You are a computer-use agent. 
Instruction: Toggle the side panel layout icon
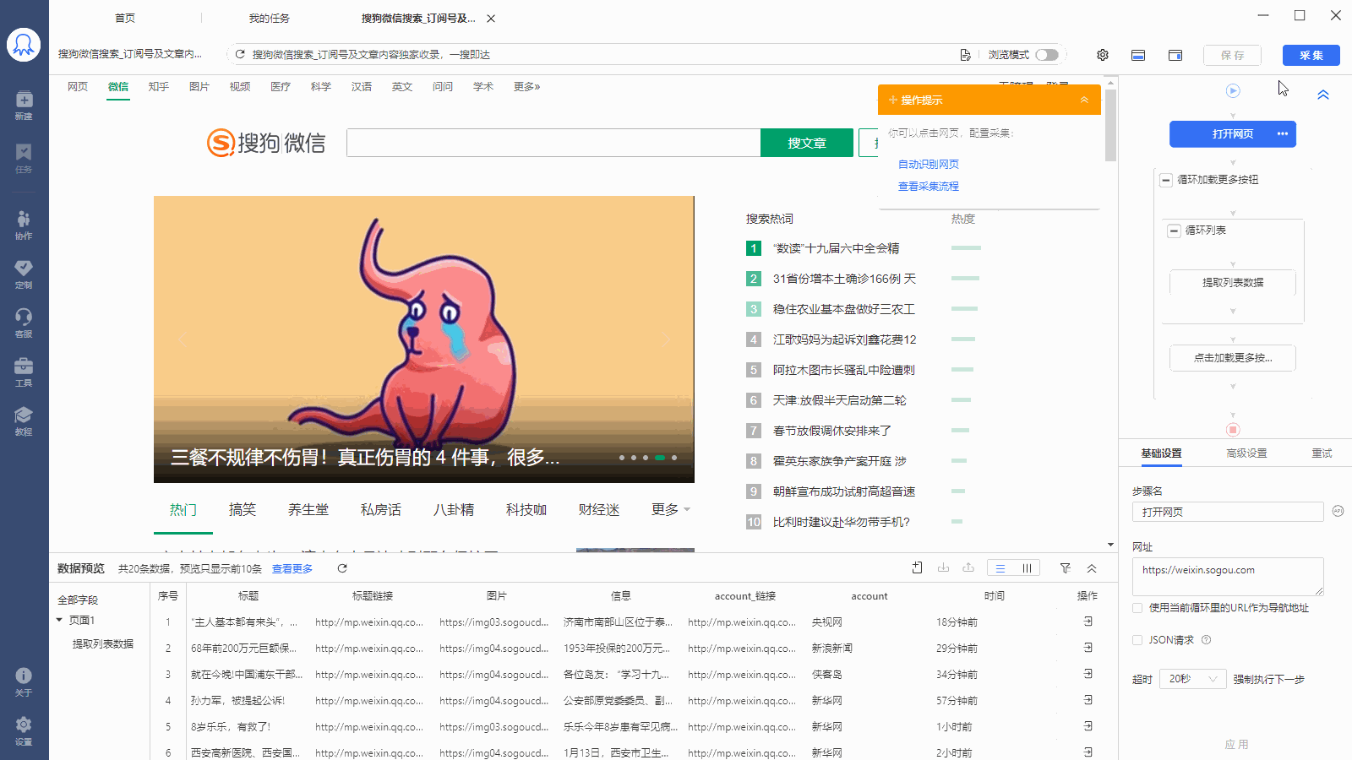point(1175,55)
